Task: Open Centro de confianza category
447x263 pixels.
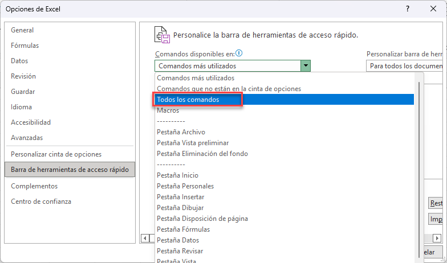Action: [x=70, y=202]
